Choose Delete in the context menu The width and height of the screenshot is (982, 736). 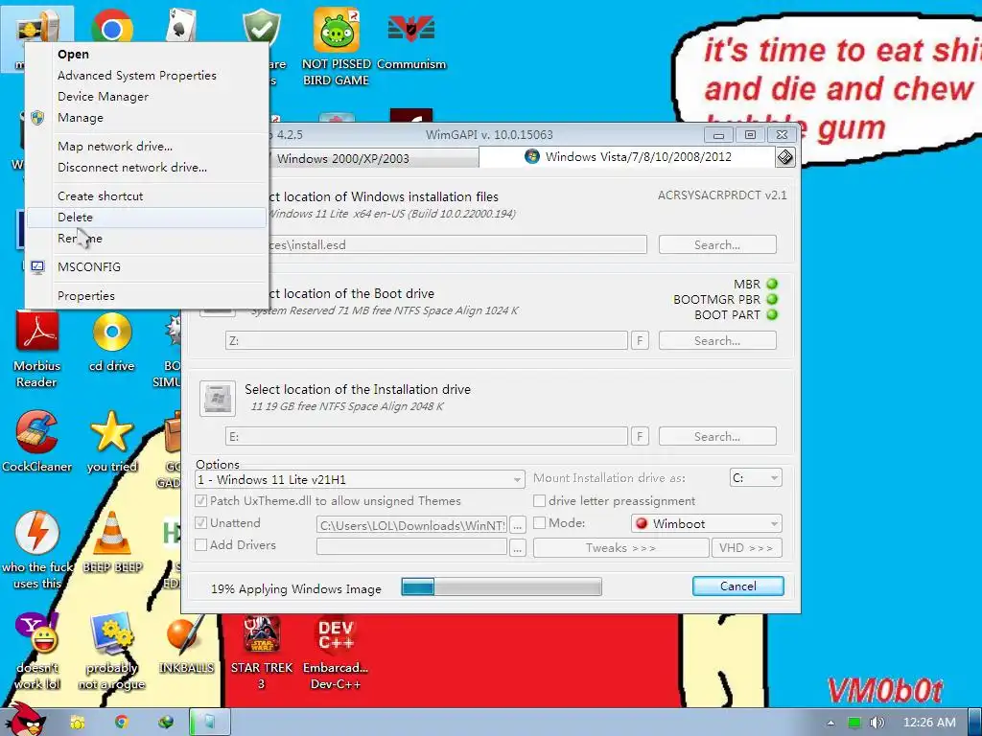pyautogui.click(x=147, y=218)
